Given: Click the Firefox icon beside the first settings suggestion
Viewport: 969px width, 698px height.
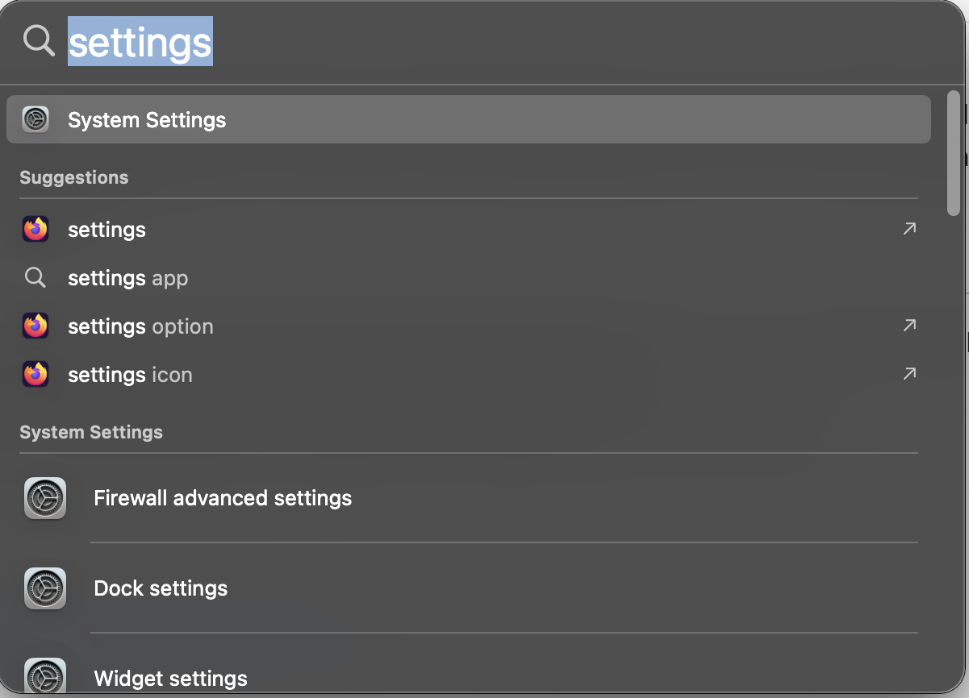Looking at the screenshot, I should tap(36, 229).
